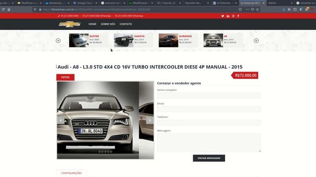Viewport: 316px width, 177px height.
Task: Open SOBRE NÓS menu item
Action: [x=108, y=24]
